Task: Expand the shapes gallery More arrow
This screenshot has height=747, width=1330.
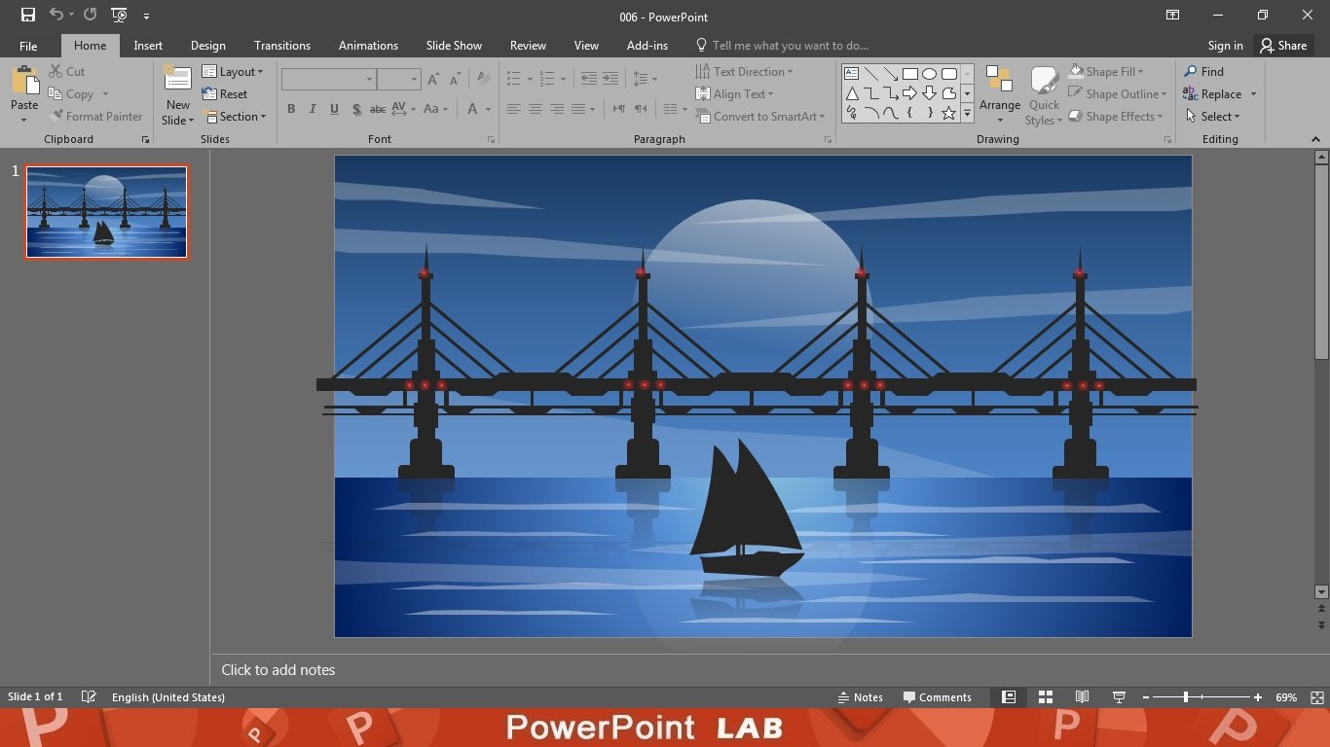Action: [967, 114]
